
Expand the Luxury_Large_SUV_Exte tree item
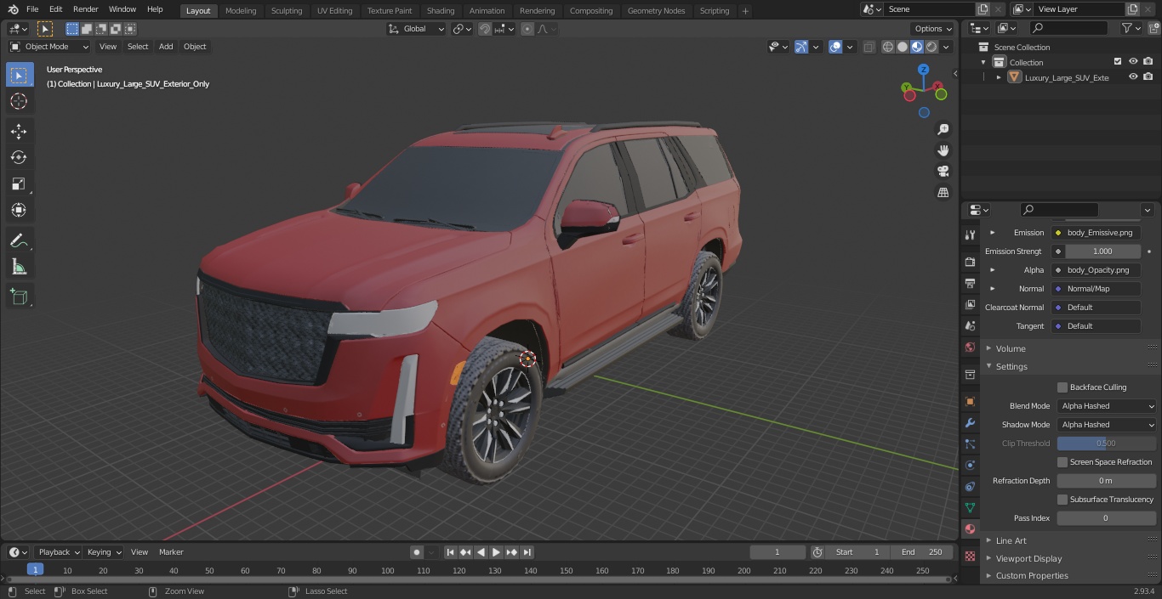(999, 77)
